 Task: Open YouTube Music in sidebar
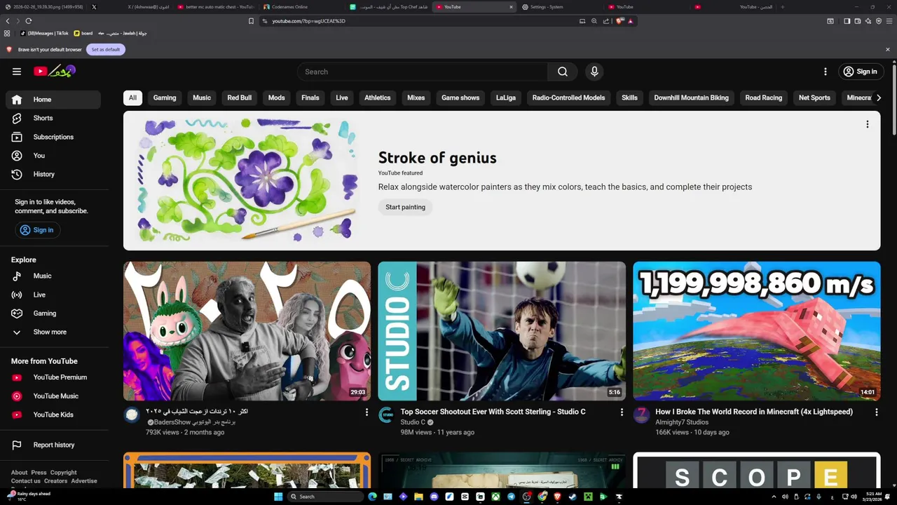[53, 396]
